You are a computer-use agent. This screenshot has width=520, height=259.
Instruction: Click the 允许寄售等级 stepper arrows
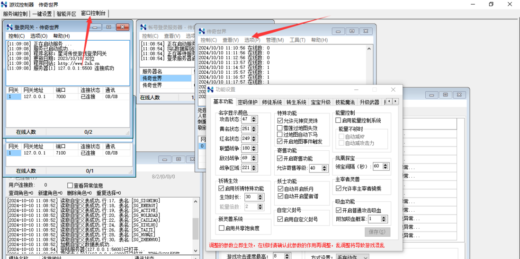(x=325, y=168)
